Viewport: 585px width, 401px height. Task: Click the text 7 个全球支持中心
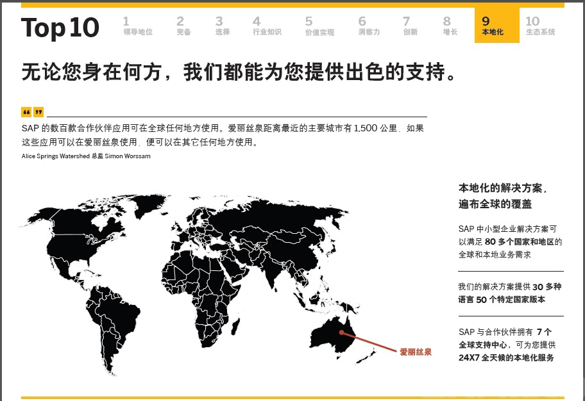pos(505,338)
